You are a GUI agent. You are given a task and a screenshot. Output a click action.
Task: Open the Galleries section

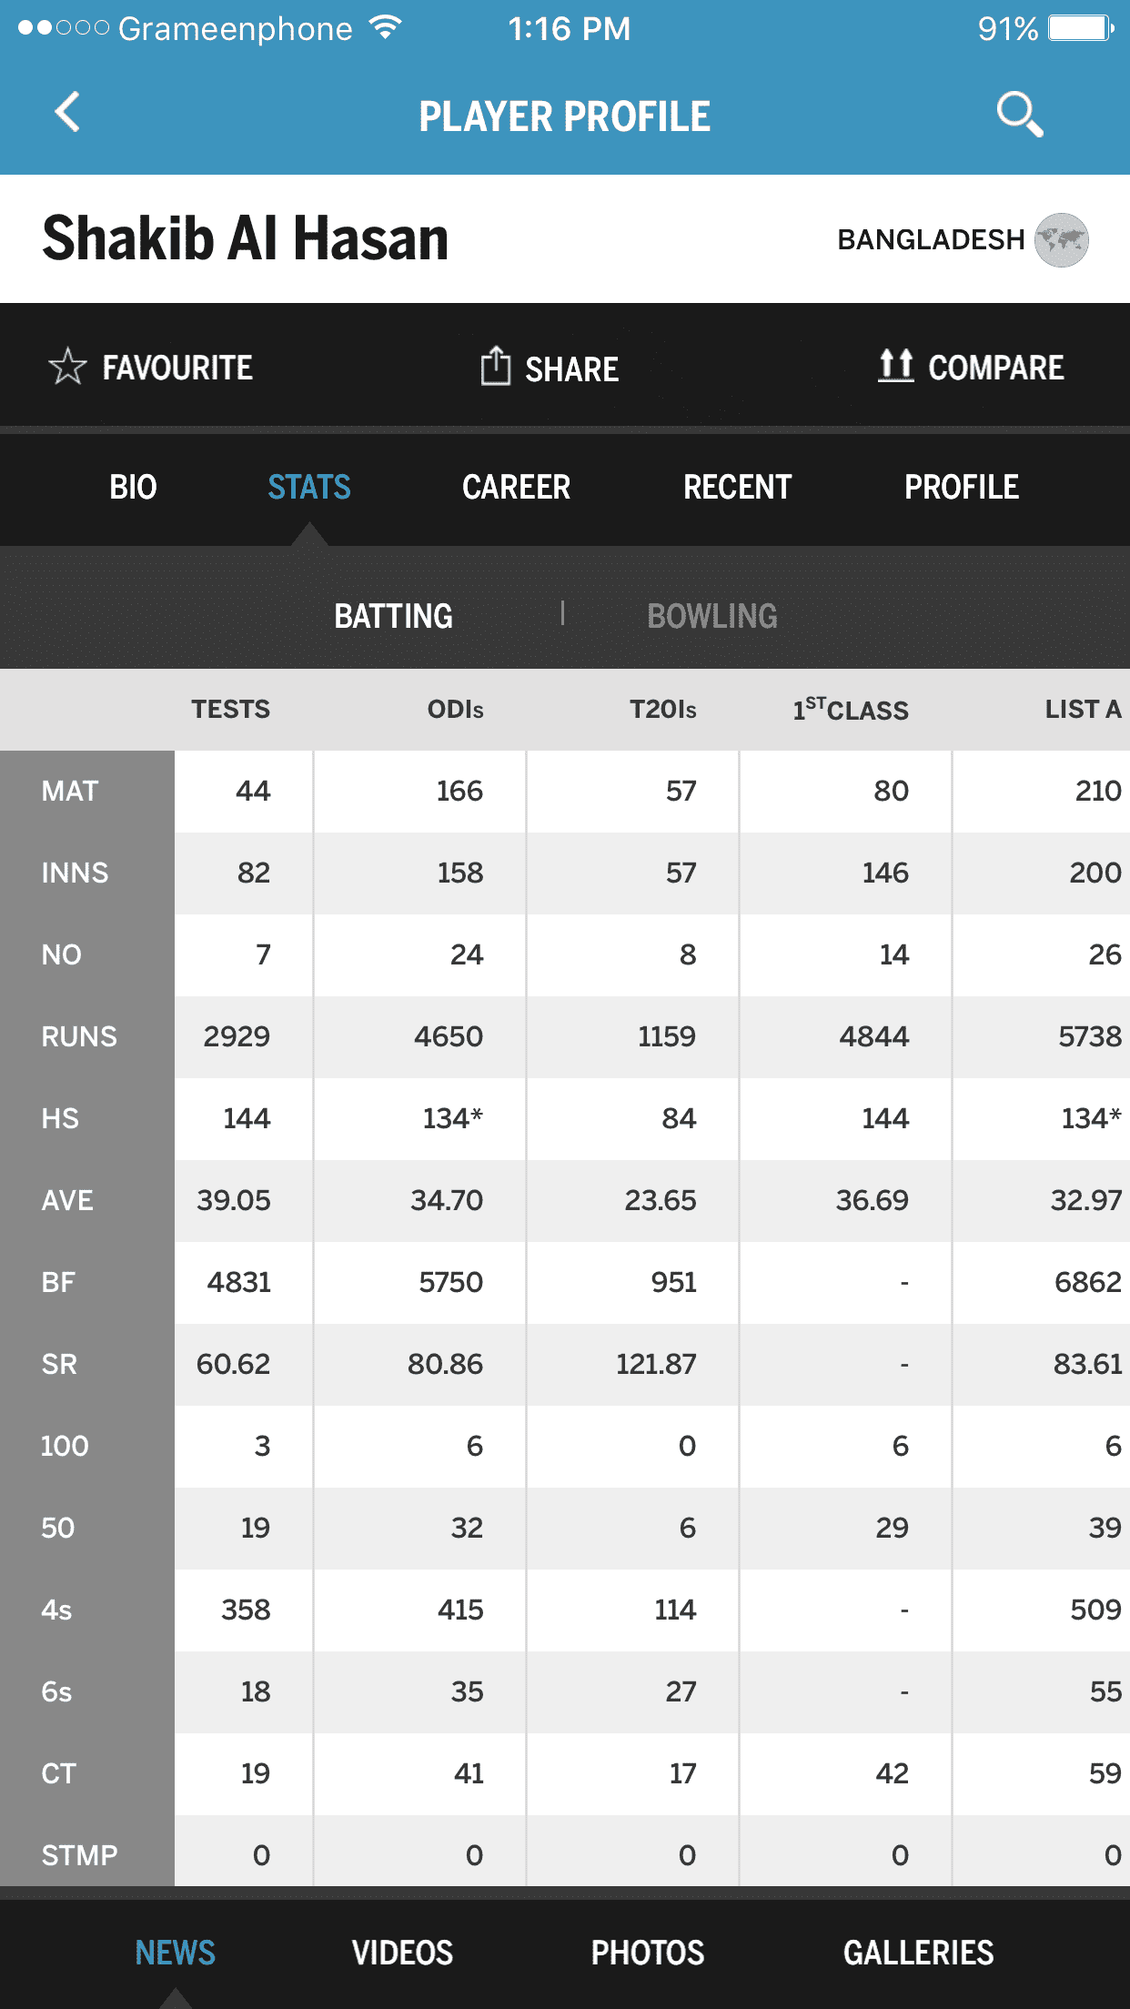pyautogui.click(x=918, y=1953)
